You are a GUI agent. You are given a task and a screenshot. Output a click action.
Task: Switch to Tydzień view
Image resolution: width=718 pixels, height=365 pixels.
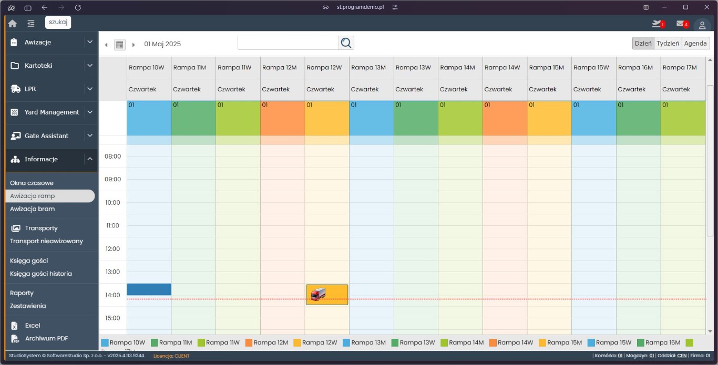coord(668,44)
